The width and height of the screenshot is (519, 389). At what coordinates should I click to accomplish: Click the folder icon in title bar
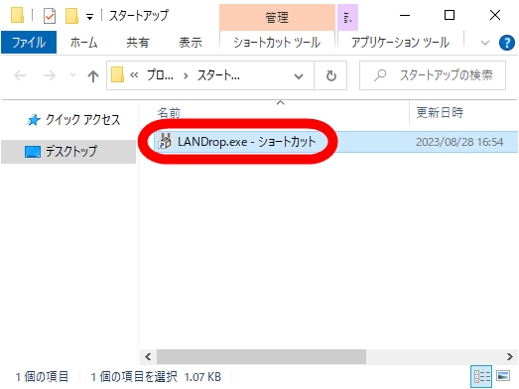click(x=17, y=15)
